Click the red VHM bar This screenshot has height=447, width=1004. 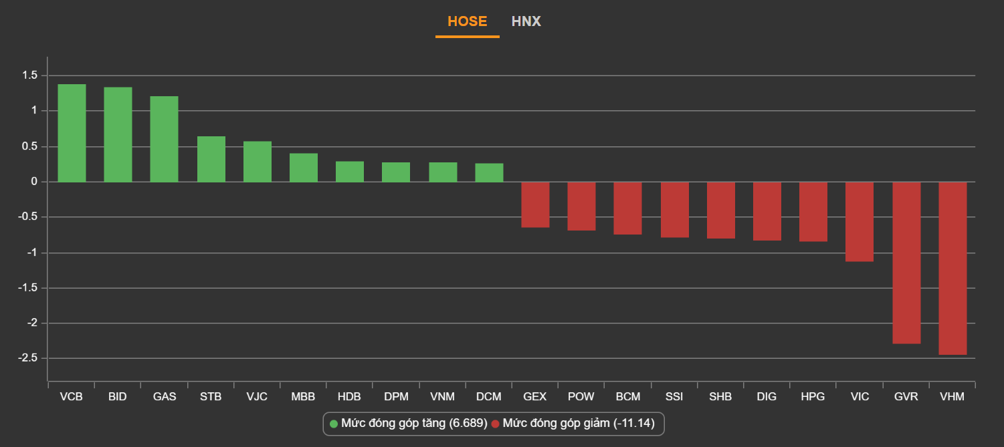click(952, 268)
